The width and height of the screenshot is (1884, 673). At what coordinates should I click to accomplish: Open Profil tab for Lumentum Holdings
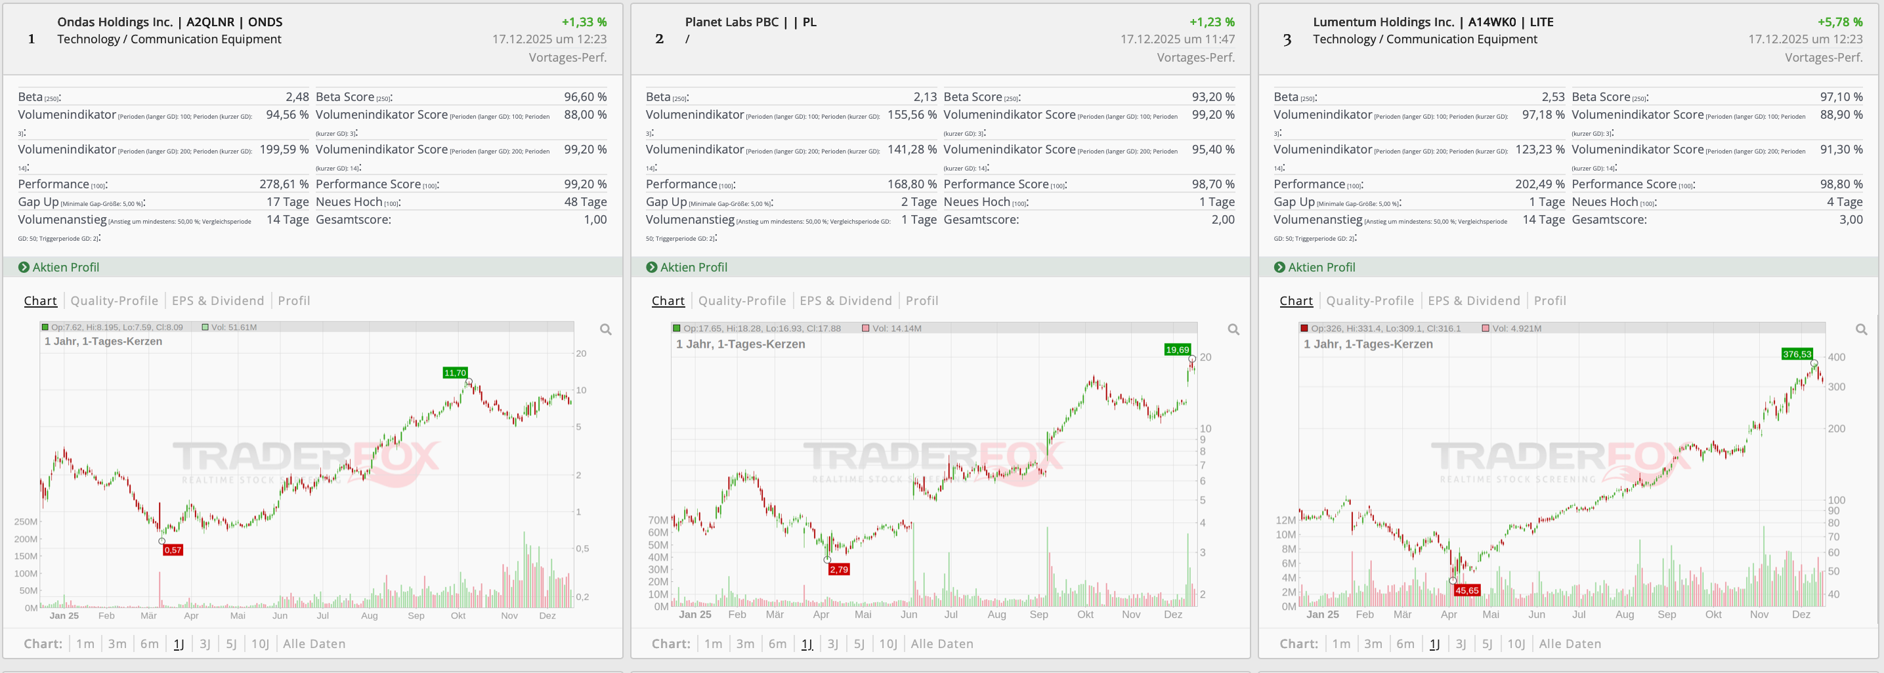click(x=1550, y=301)
